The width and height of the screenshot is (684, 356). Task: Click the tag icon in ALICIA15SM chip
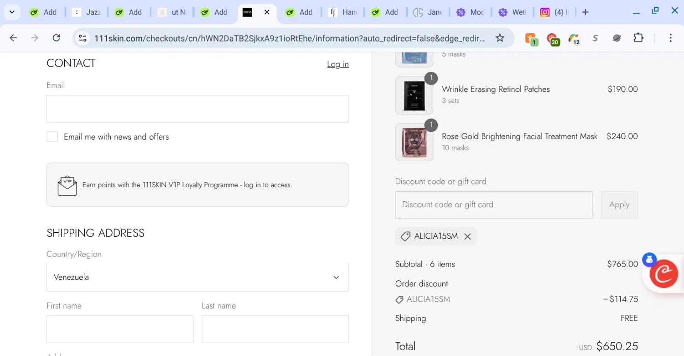tap(405, 236)
